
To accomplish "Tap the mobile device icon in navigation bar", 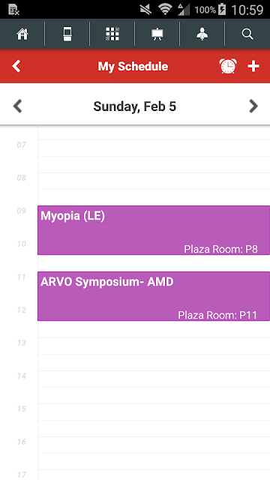I will [67, 34].
